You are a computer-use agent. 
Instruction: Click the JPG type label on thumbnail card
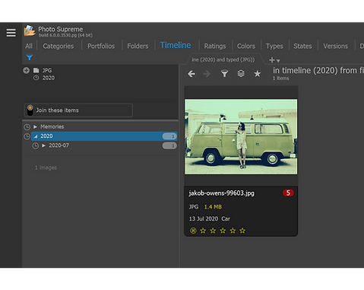[x=194, y=207]
